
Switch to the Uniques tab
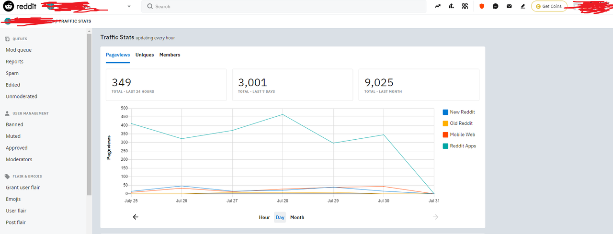[145, 55]
